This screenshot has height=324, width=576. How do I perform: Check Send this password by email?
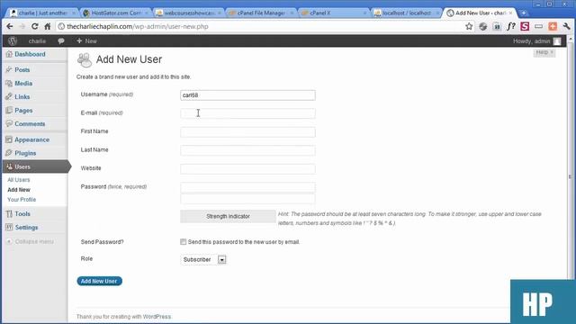pos(183,241)
